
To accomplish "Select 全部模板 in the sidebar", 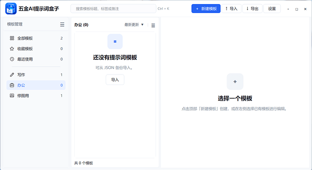I will pos(36,38).
